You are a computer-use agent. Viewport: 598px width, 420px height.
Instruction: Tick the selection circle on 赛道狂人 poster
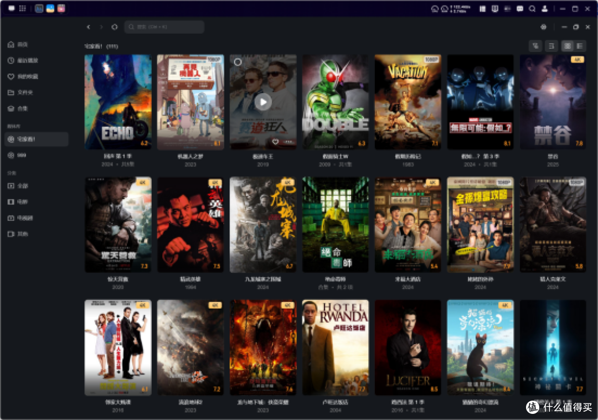point(238,62)
